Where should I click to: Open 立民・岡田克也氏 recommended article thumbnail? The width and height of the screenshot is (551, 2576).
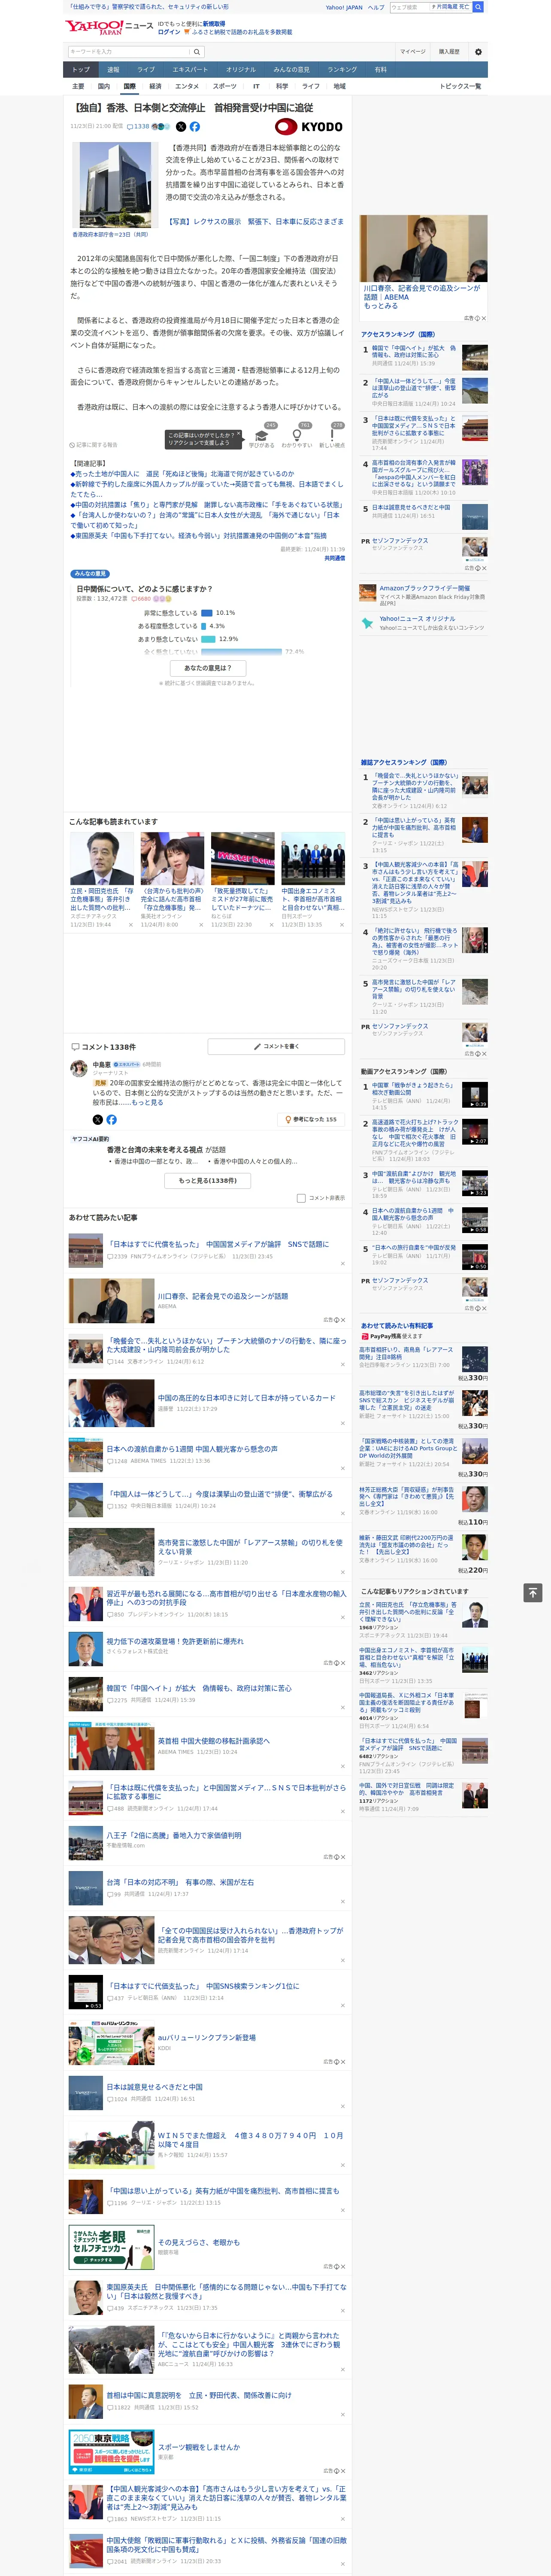point(102,857)
